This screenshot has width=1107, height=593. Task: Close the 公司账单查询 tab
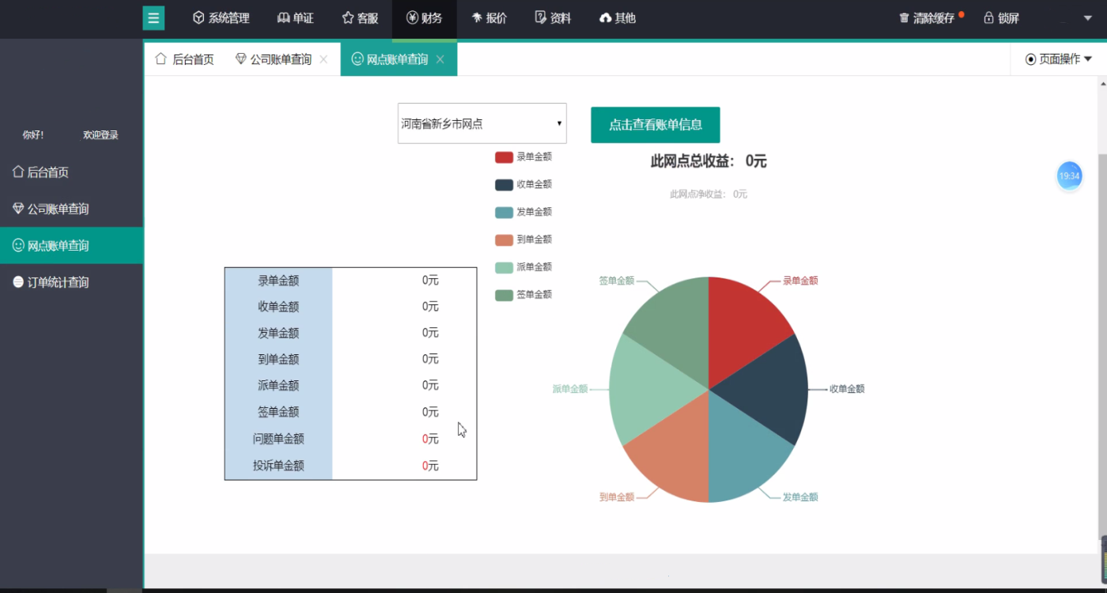click(323, 59)
